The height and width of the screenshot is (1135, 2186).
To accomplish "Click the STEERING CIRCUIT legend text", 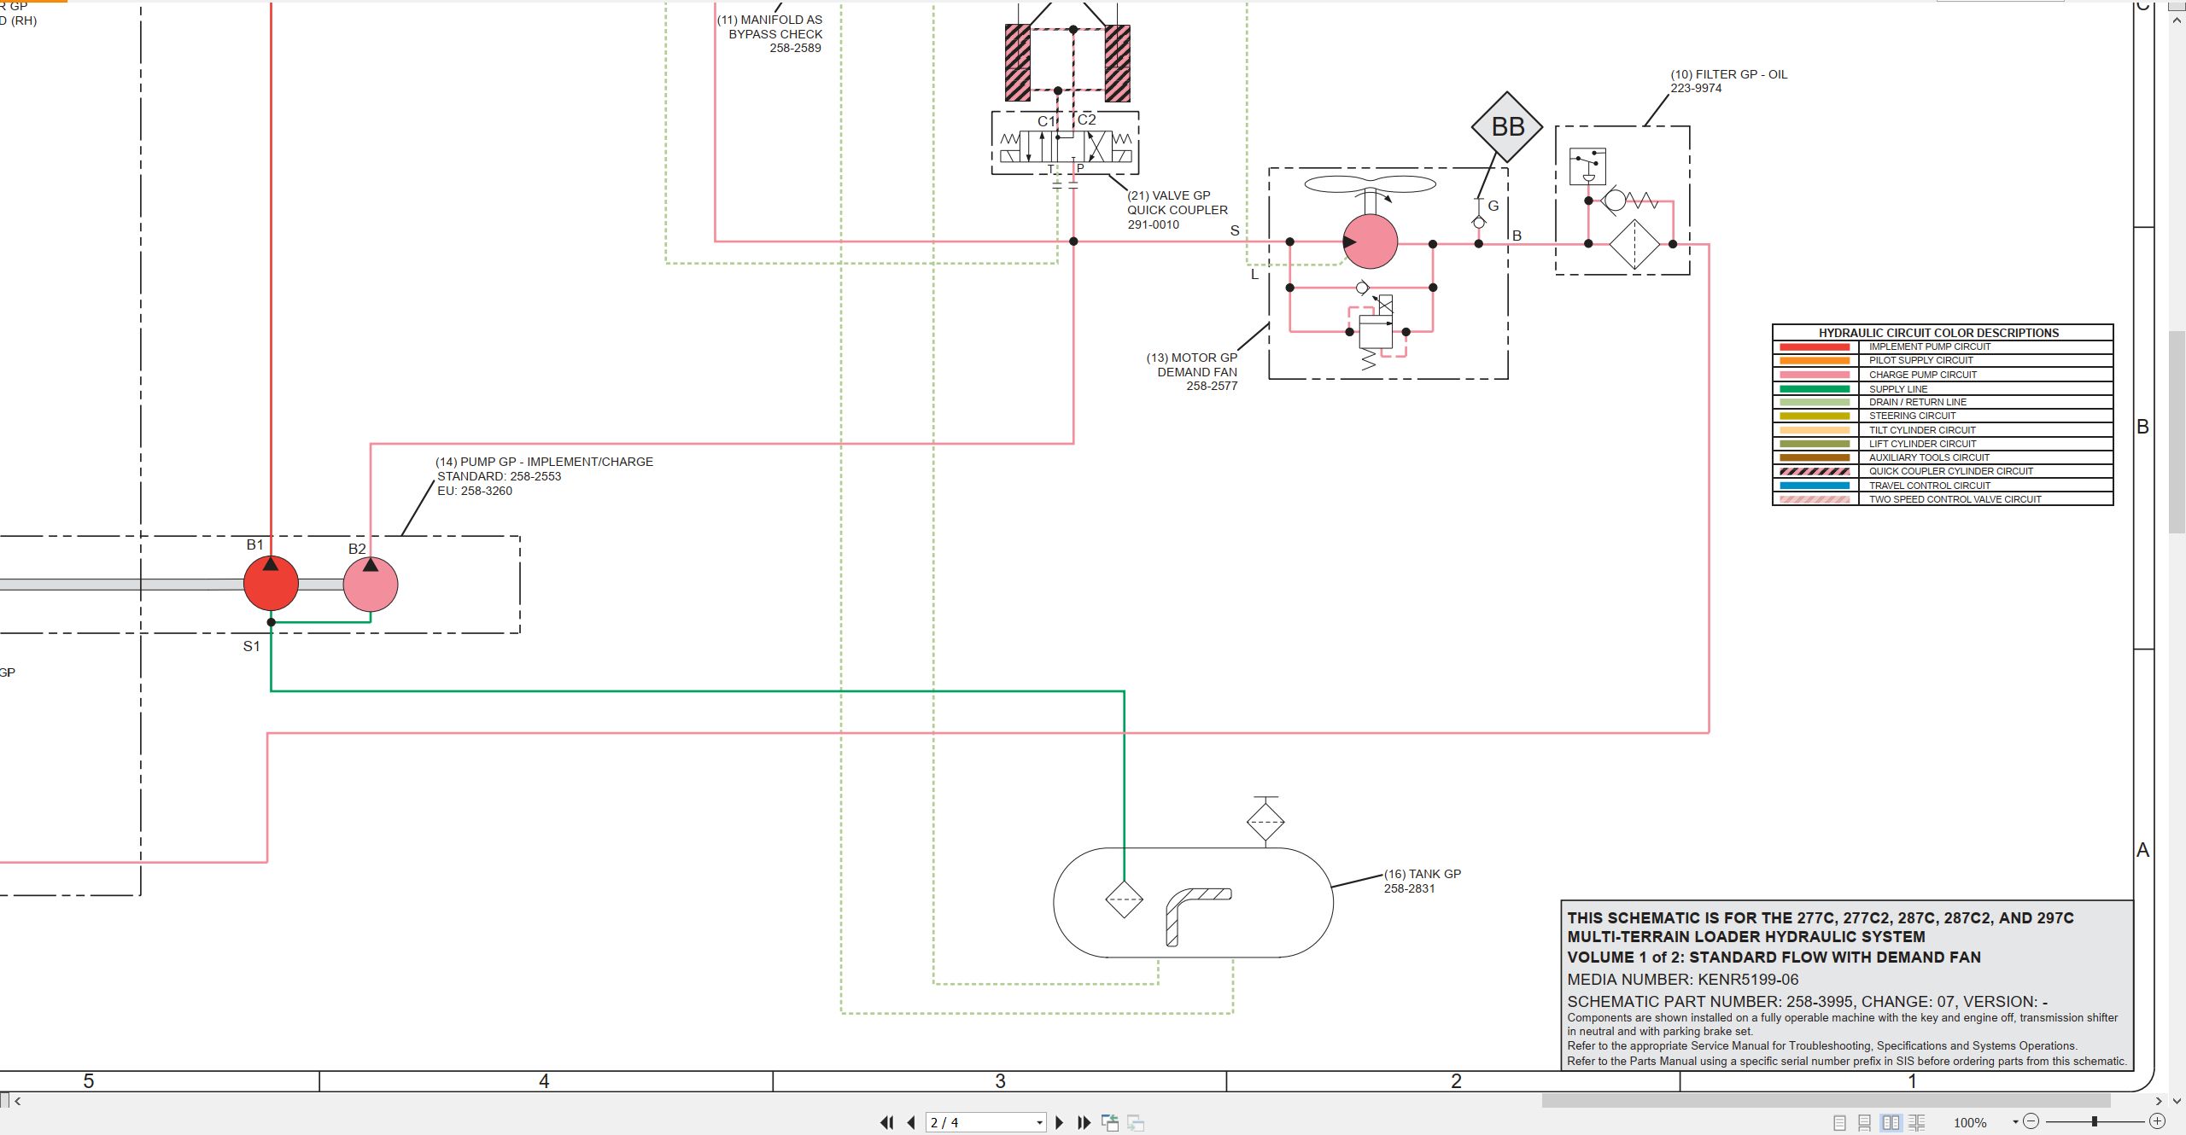I will pos(1912,416).
